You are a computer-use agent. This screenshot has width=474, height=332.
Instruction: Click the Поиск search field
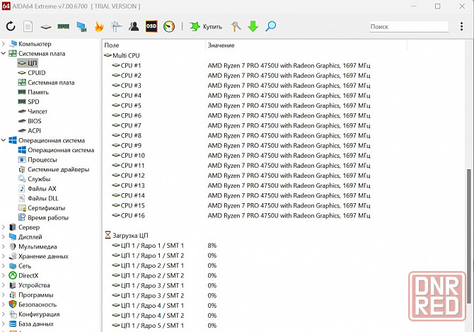pyautogui.click(x=408, y=27)
